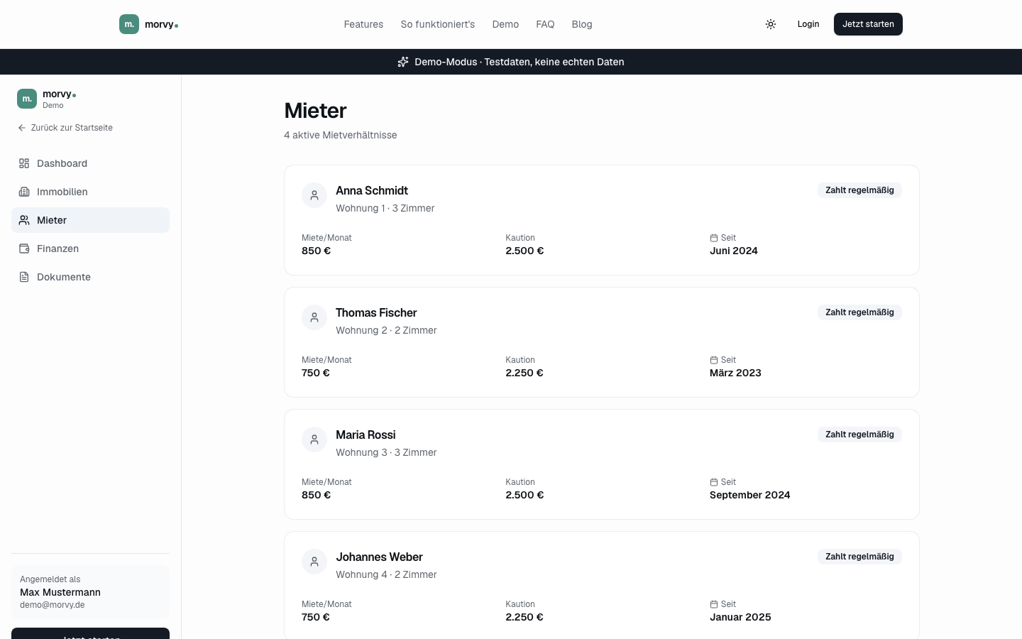The image size is (1022, 639).
Task: Click calendar icon above Januar 2025
Action: pyautogui.click(x=714, y=604)
